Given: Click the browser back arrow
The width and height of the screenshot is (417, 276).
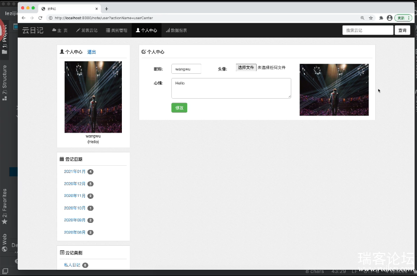Looking at the screenshot, I should point(24,18).
